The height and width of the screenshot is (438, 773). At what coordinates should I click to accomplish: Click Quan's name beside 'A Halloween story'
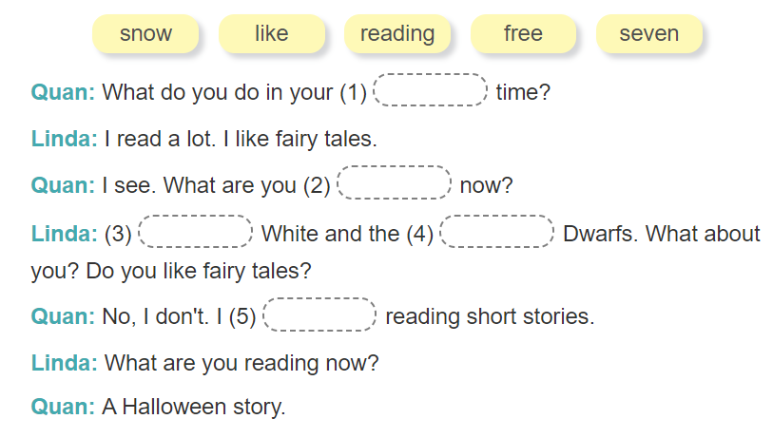pos(63,408)
